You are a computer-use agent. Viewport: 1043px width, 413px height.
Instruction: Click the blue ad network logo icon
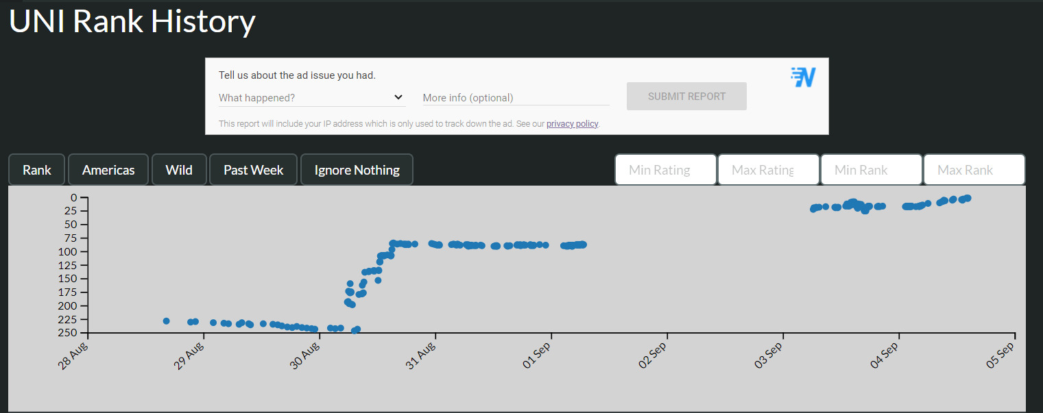803,77
